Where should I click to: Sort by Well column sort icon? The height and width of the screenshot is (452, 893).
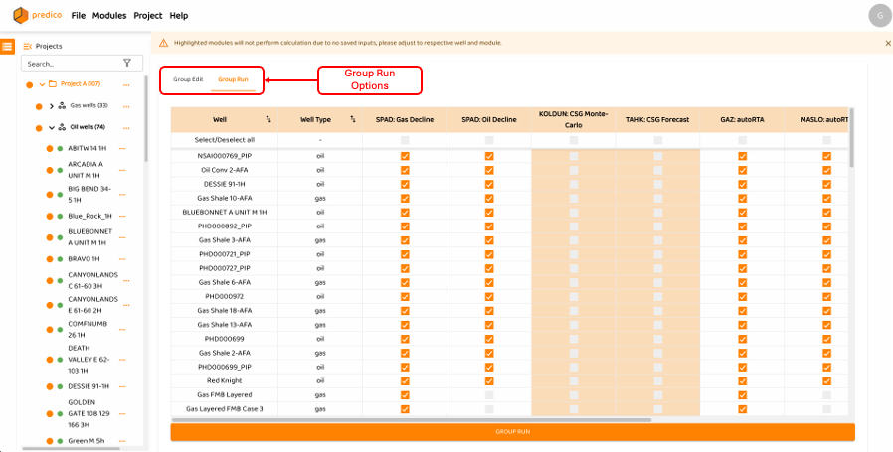click(268, 119)
